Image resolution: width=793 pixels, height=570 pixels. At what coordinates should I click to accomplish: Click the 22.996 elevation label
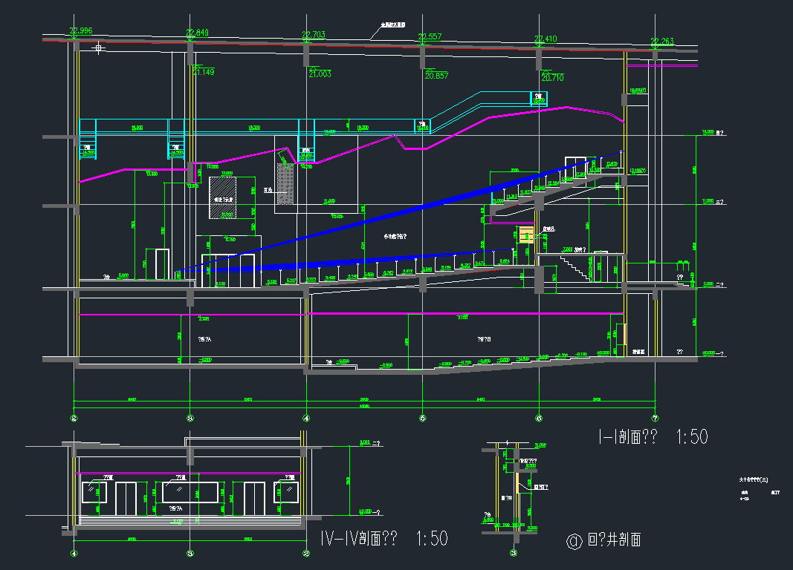point(80,30)
